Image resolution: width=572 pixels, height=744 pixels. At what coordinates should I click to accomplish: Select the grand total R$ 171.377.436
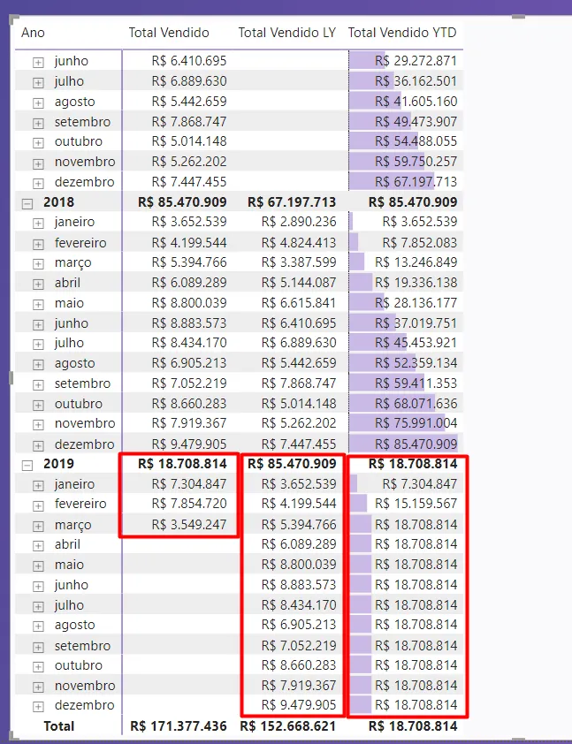(x=178, y=726)
